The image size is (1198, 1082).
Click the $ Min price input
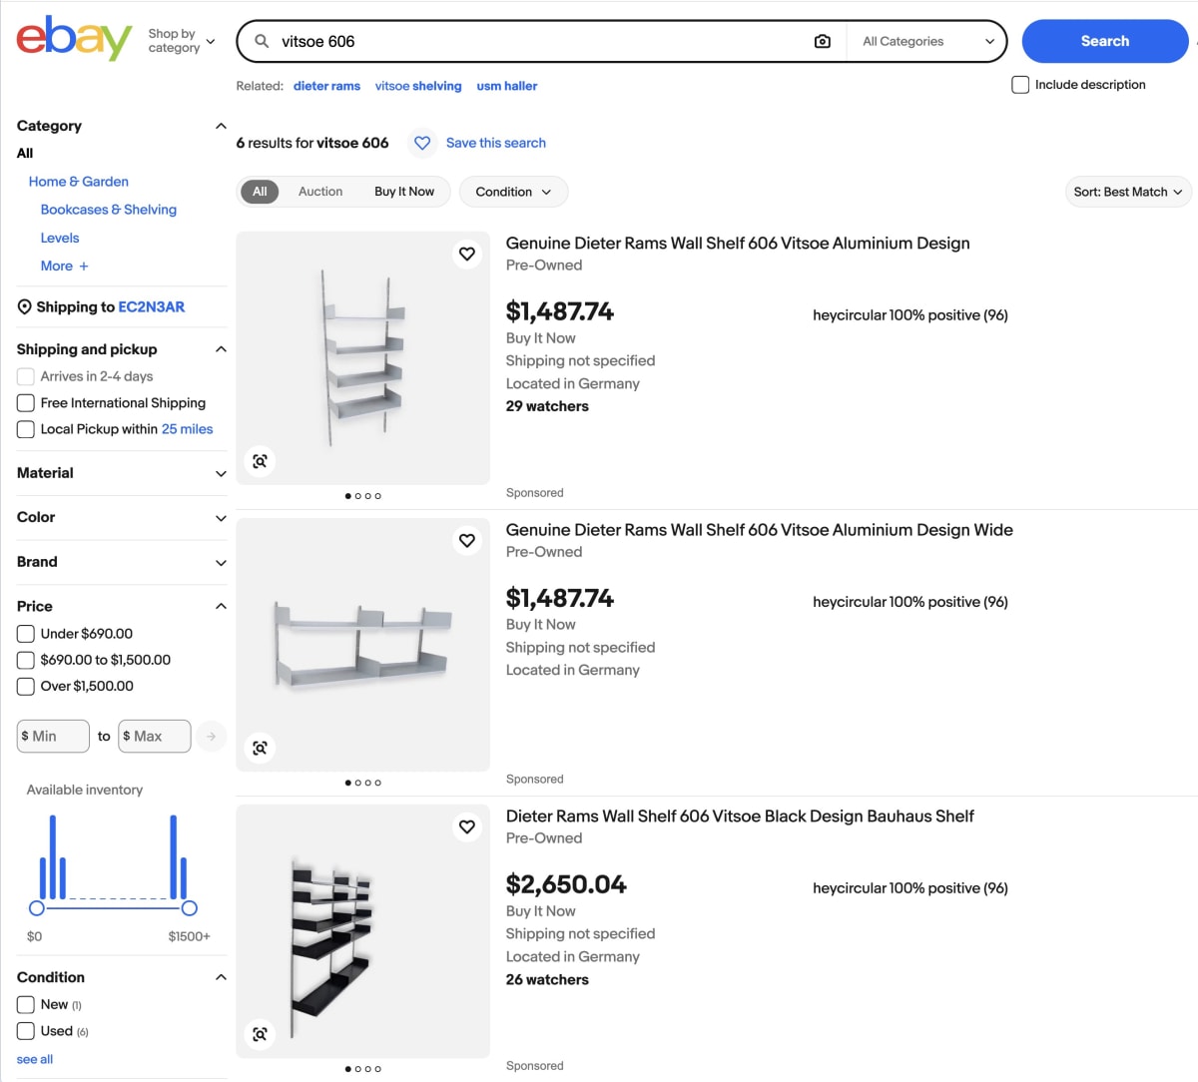point(53,737)
